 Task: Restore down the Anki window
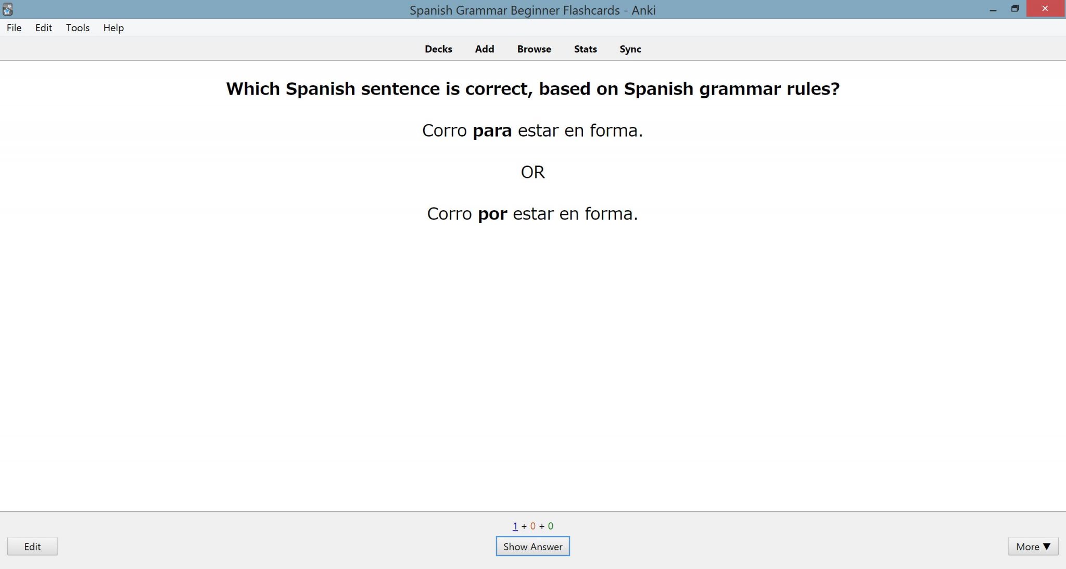click(x=1015, y=8)
